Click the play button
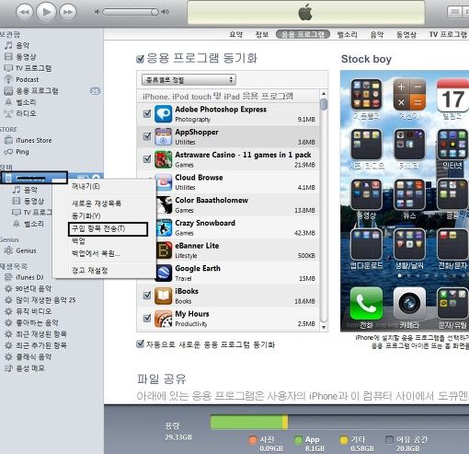 46,12
